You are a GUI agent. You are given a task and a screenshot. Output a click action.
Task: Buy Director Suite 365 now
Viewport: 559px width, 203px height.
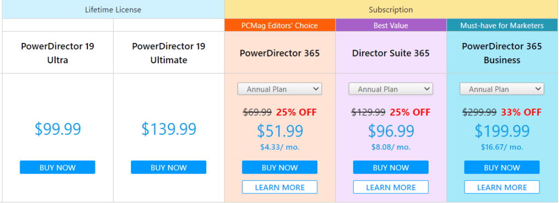391,168
